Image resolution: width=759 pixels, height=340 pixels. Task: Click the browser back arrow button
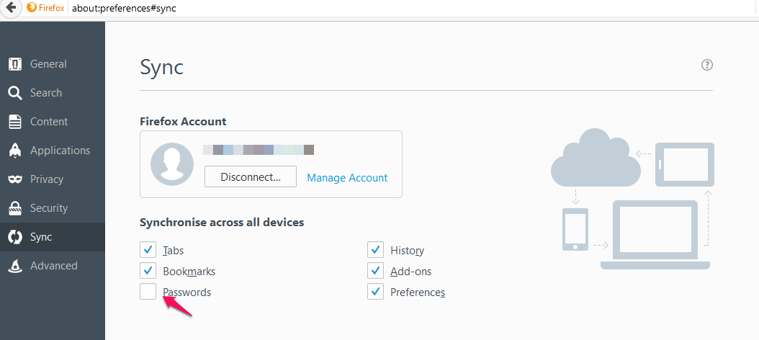[10, 8]
